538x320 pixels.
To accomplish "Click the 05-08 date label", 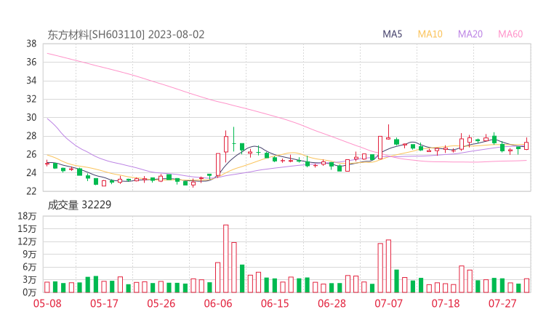I will click(47, 303).
